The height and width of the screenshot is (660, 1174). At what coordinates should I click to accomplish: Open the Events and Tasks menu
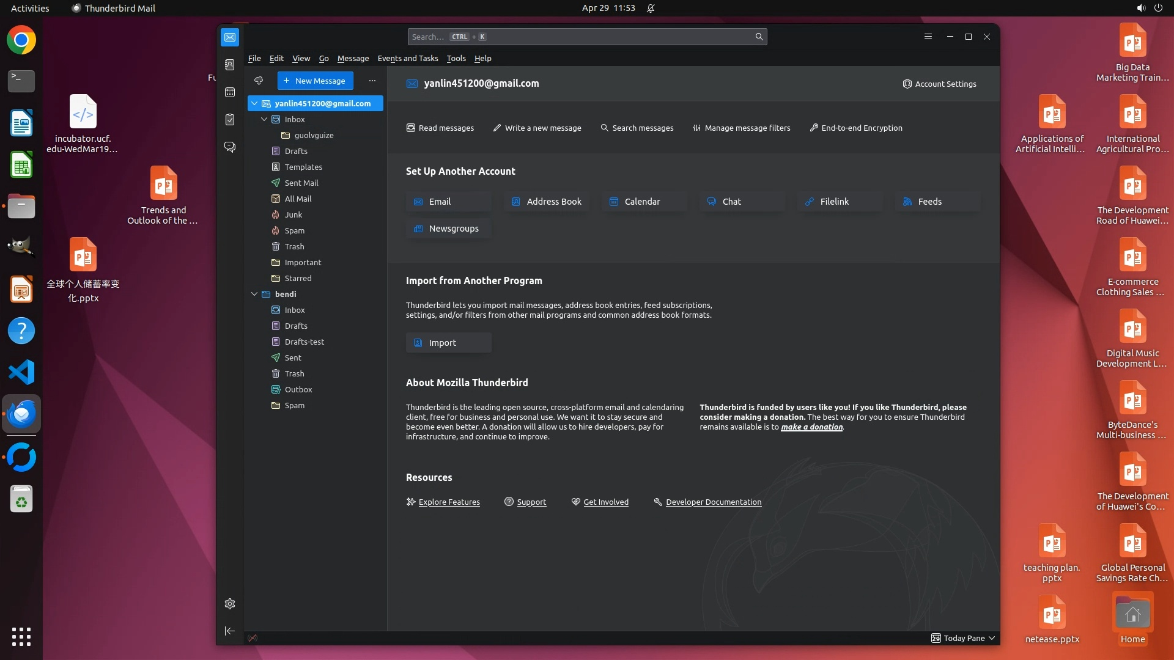408,58
